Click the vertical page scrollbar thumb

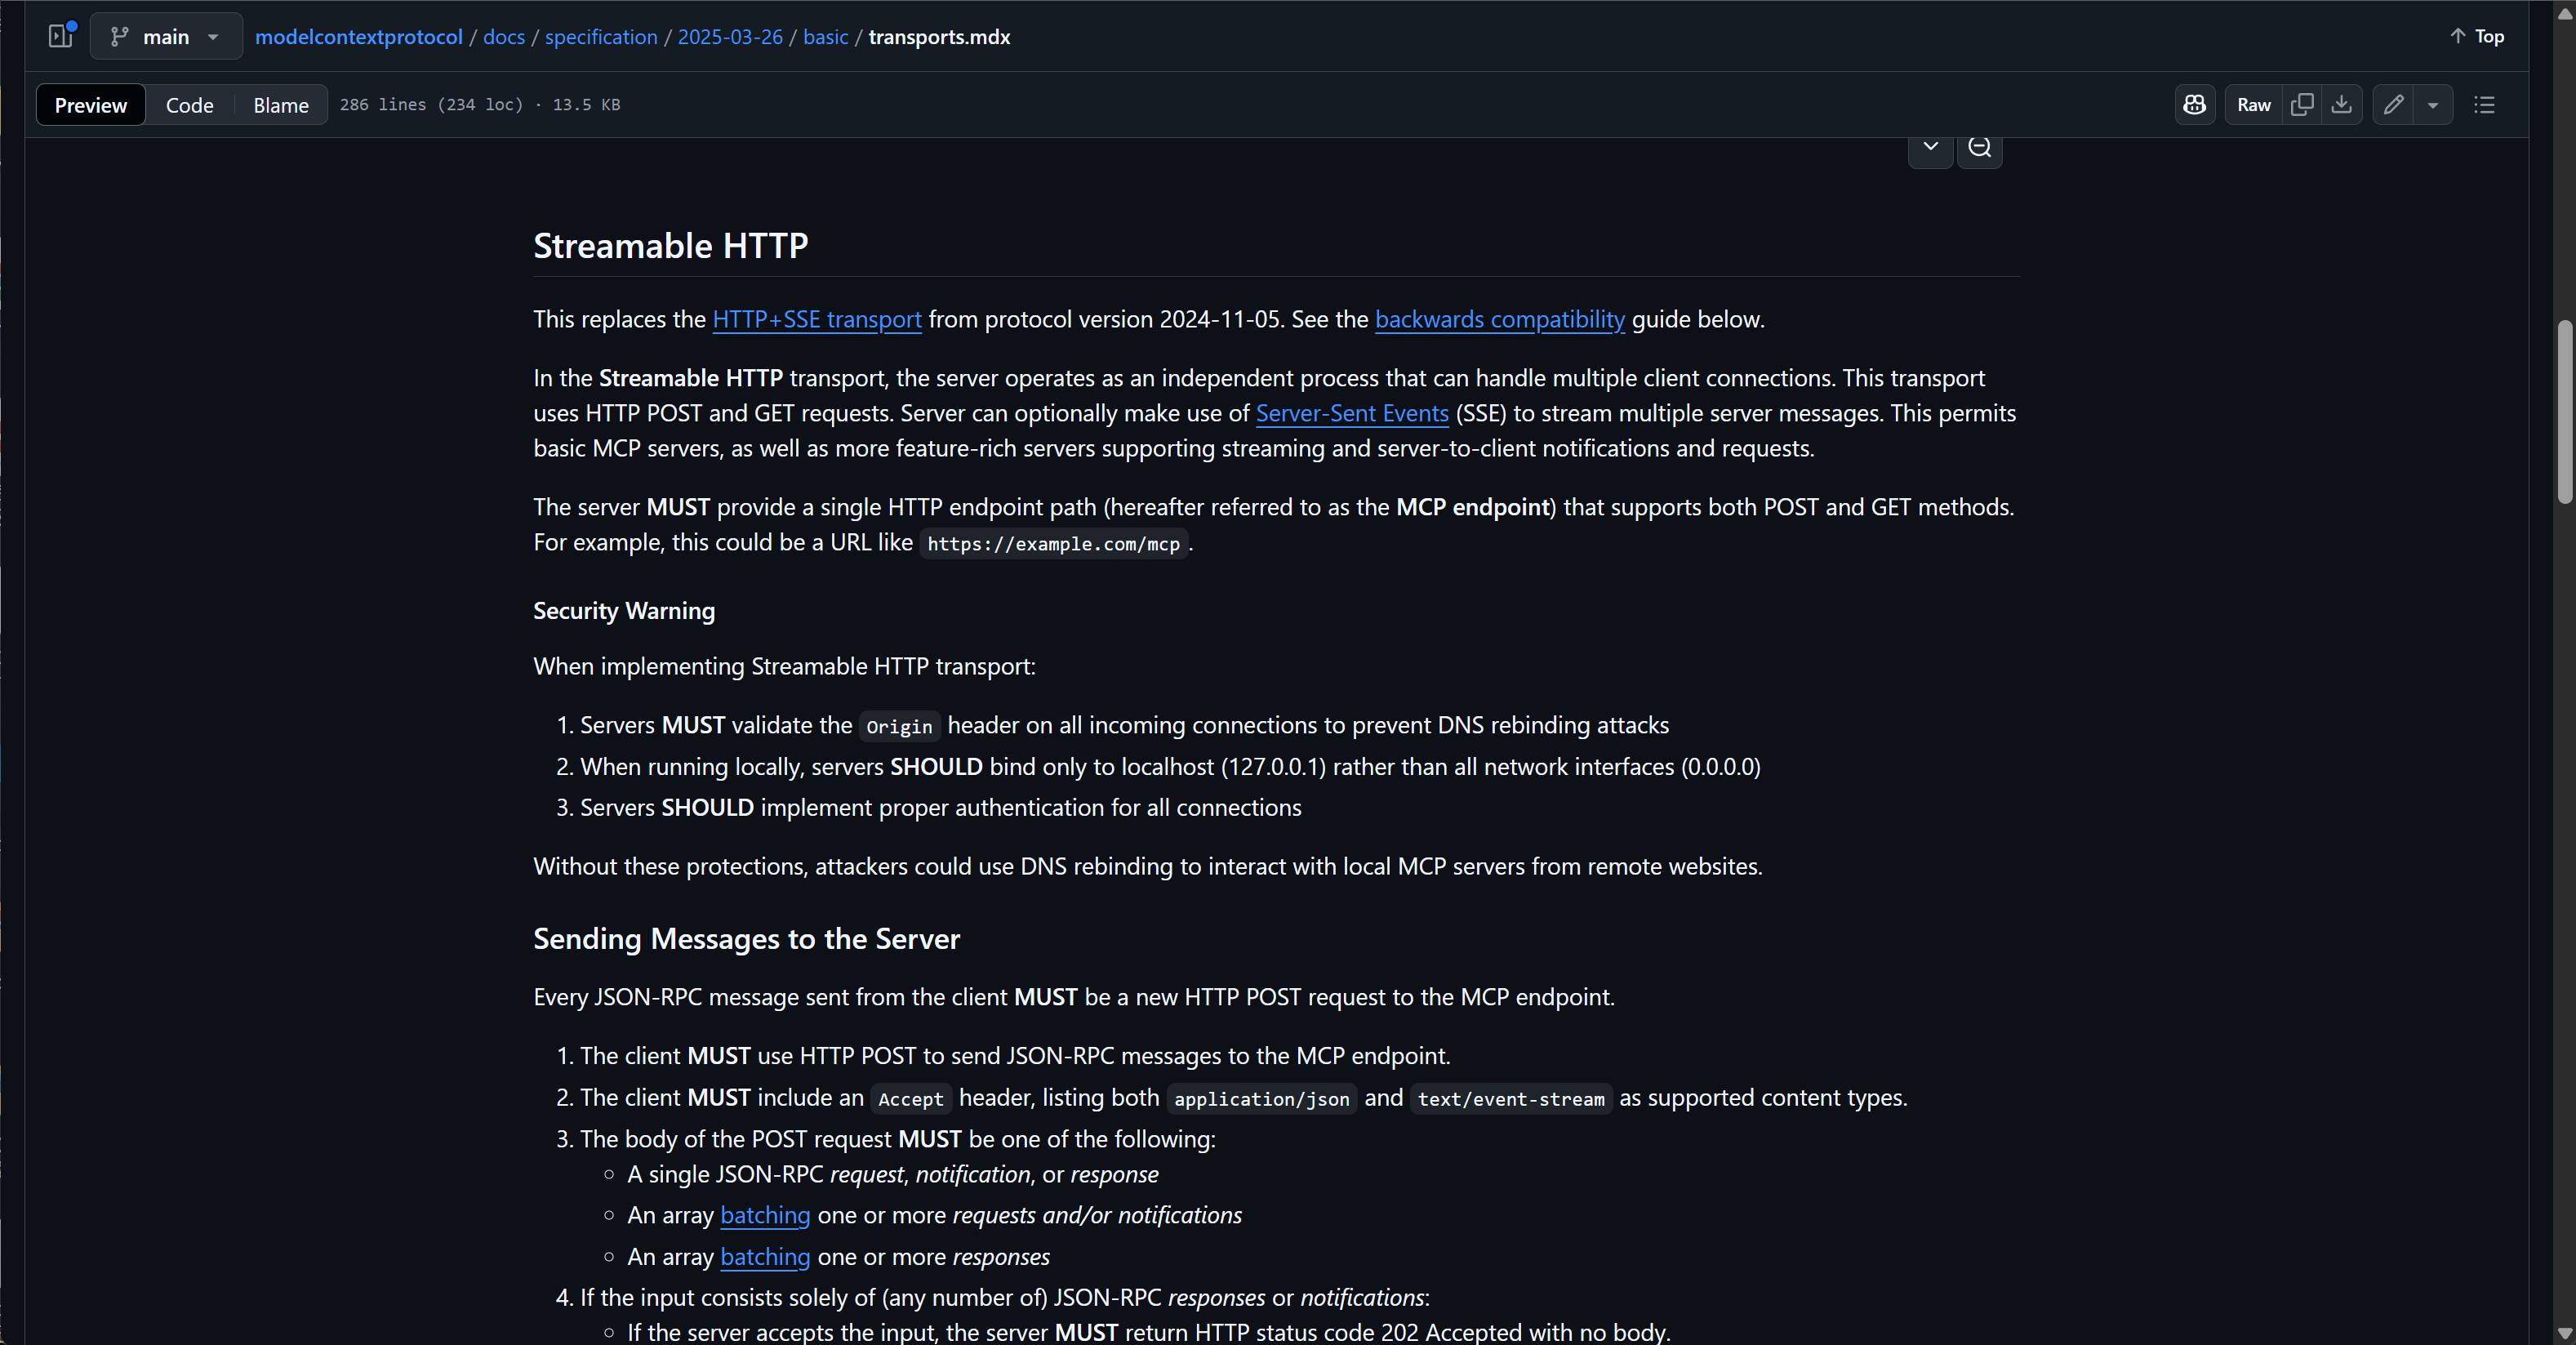point(2564,412)
